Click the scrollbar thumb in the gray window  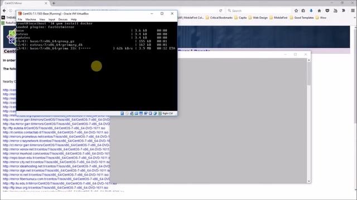click(x=308, y=73)
